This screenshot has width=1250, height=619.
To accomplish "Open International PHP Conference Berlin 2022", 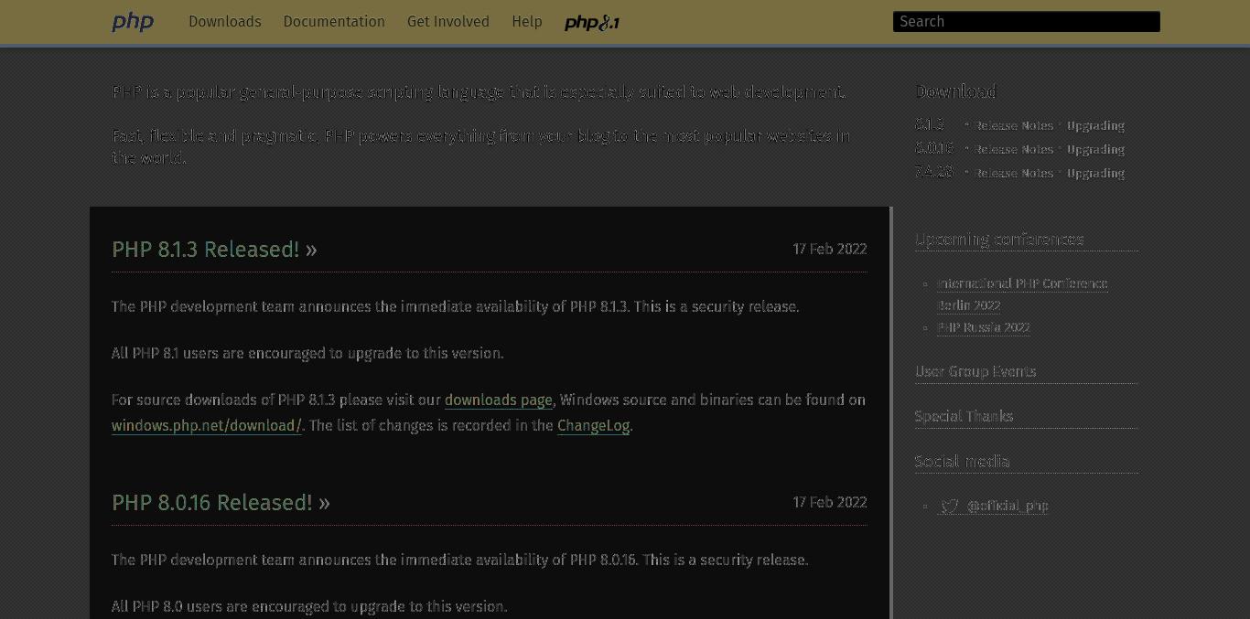I will (1022, 294).
